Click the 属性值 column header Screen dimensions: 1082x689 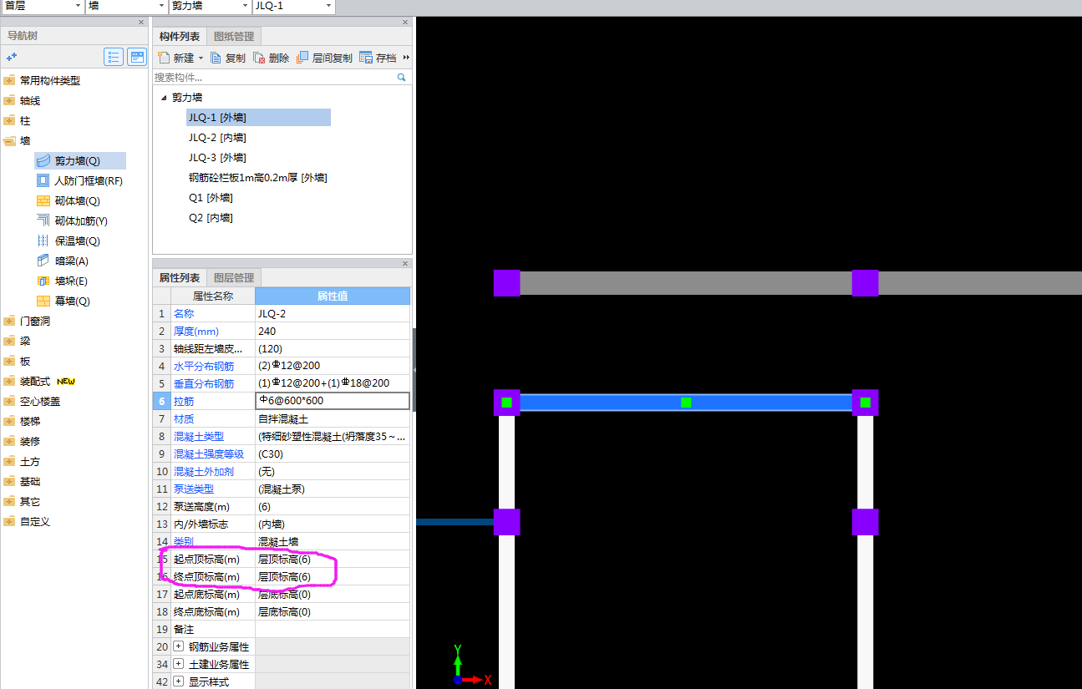click(333, 296)
